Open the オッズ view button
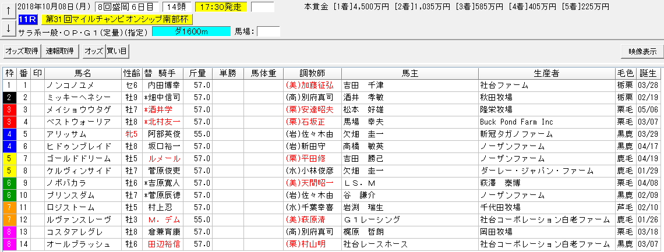Image resolution: width=664 pixels, height=252 pixels. point(93,51)
